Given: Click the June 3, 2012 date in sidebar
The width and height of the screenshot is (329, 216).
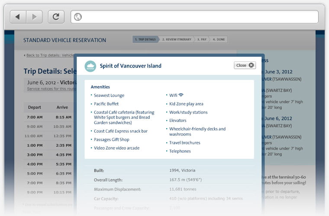Looking at the screenshot, I should click(278, 72).
